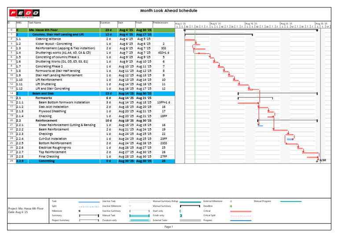Click the Concreting Phase 2 task

(x=49, y=66)
